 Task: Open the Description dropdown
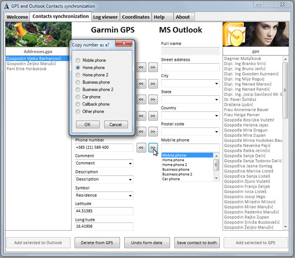click(130, 180)
